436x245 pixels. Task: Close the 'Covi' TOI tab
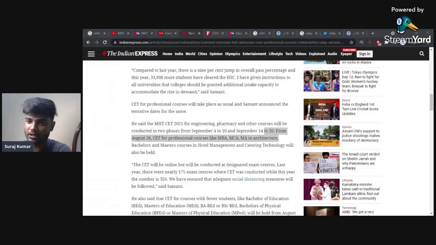pyautogui.click(x=175, y=33)
